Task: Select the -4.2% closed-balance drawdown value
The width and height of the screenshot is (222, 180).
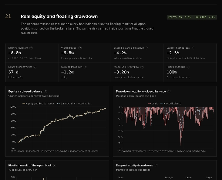Action: point(120,53)
